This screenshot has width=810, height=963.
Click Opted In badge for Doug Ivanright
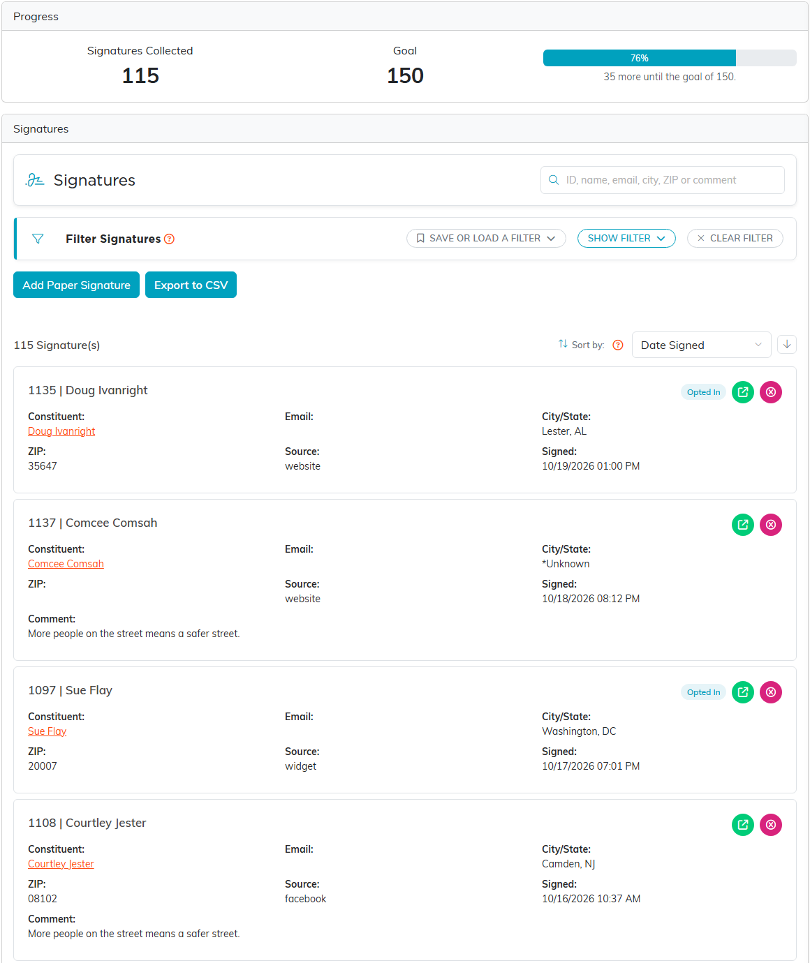(703, 392)
